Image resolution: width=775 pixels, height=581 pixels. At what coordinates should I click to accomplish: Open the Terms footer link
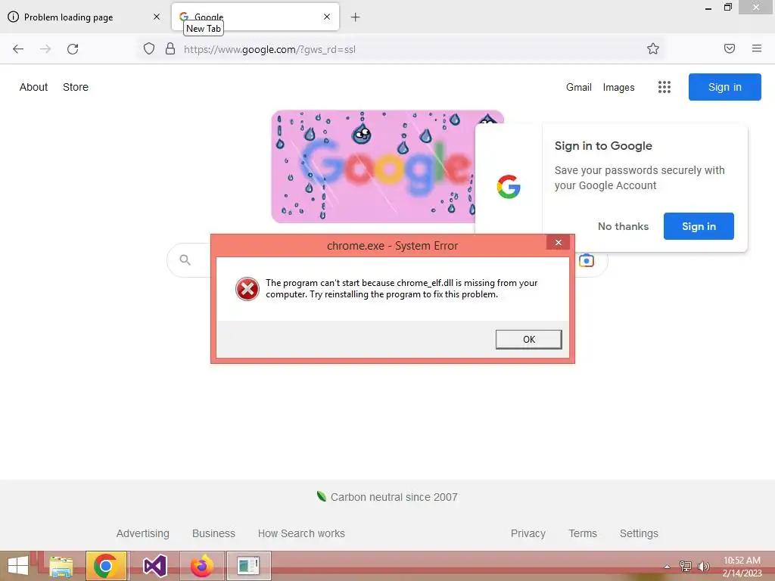coord(583,533)
